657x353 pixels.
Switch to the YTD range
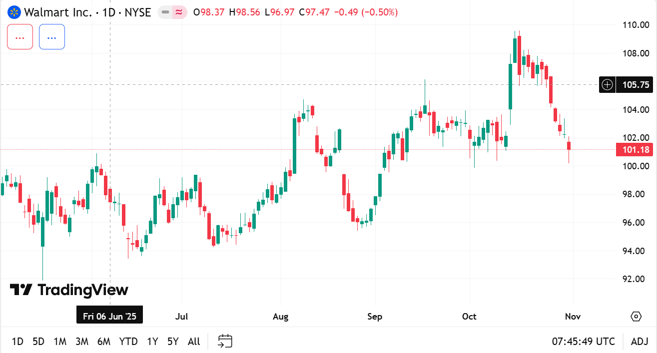click(128, 342)
